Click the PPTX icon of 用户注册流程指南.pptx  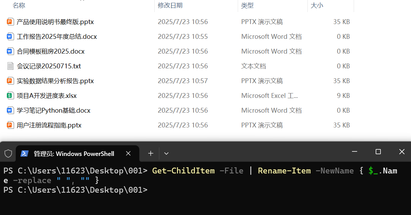point(10,125)
